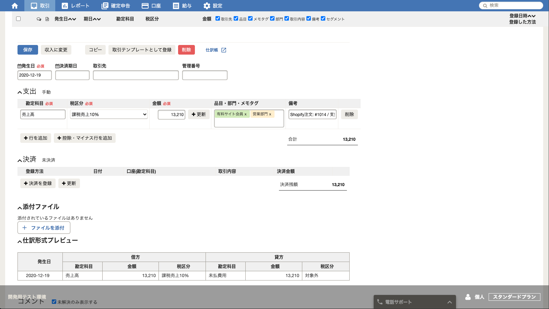Open the 課税売上10% tax category dropdown

[108, 114]
